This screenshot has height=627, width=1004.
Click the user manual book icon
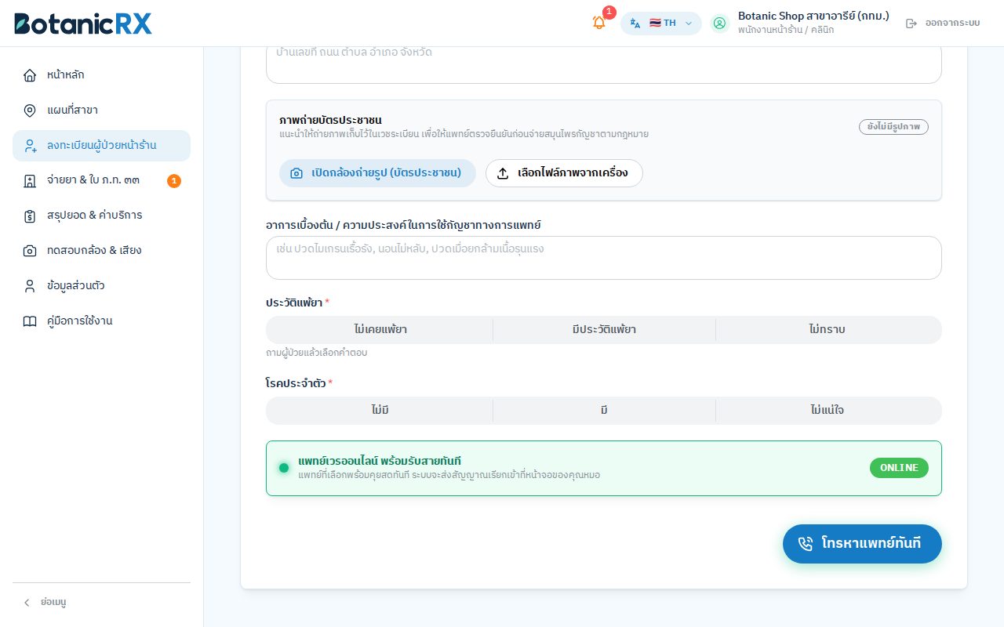[30, 321]
